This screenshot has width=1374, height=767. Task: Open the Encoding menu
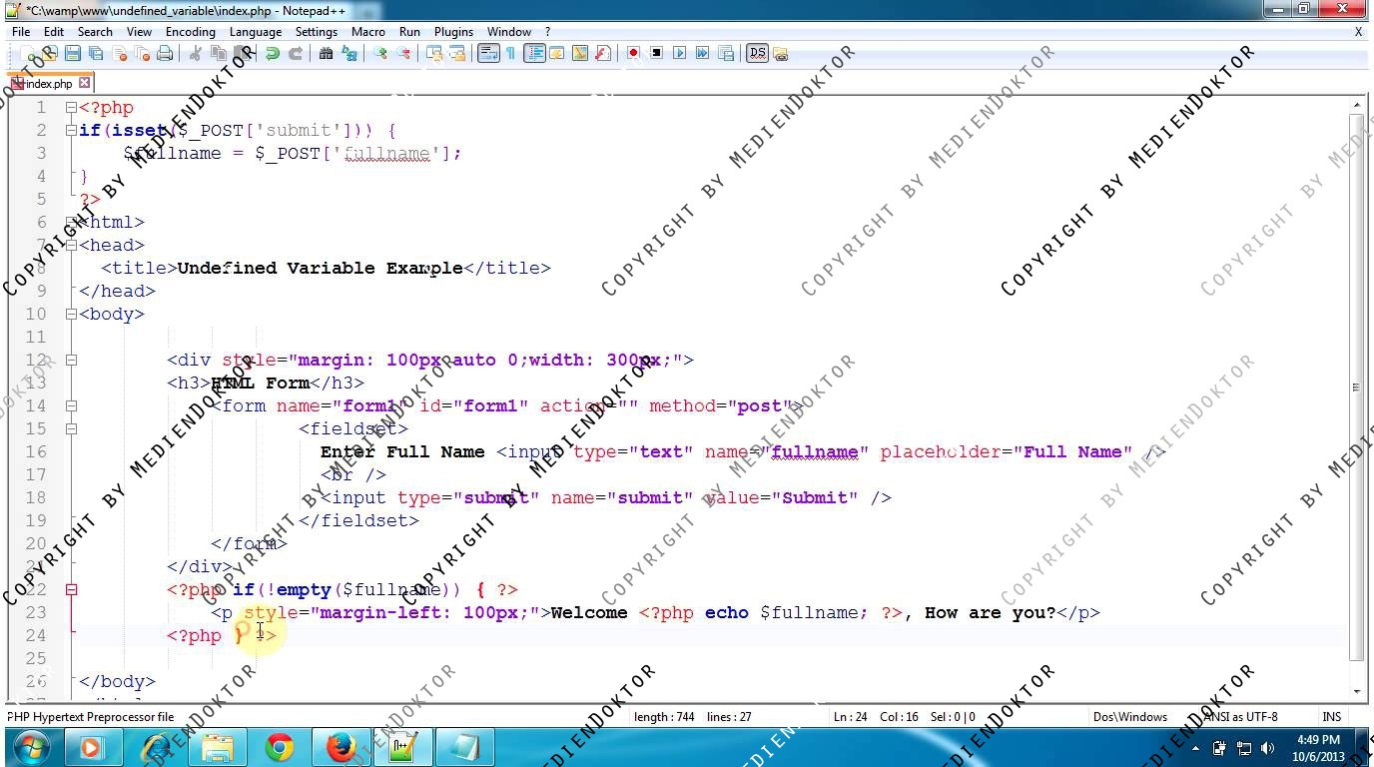point(190,32)
